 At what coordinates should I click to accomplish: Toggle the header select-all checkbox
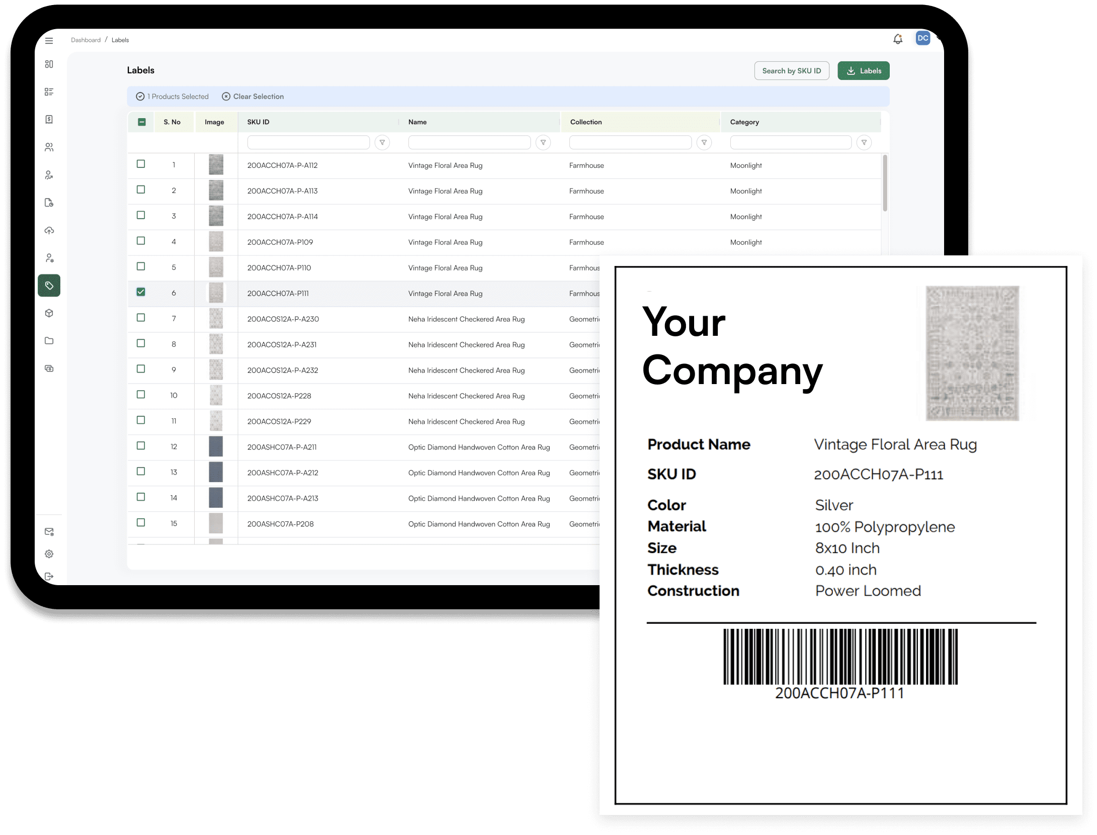(x=142, y=122)
